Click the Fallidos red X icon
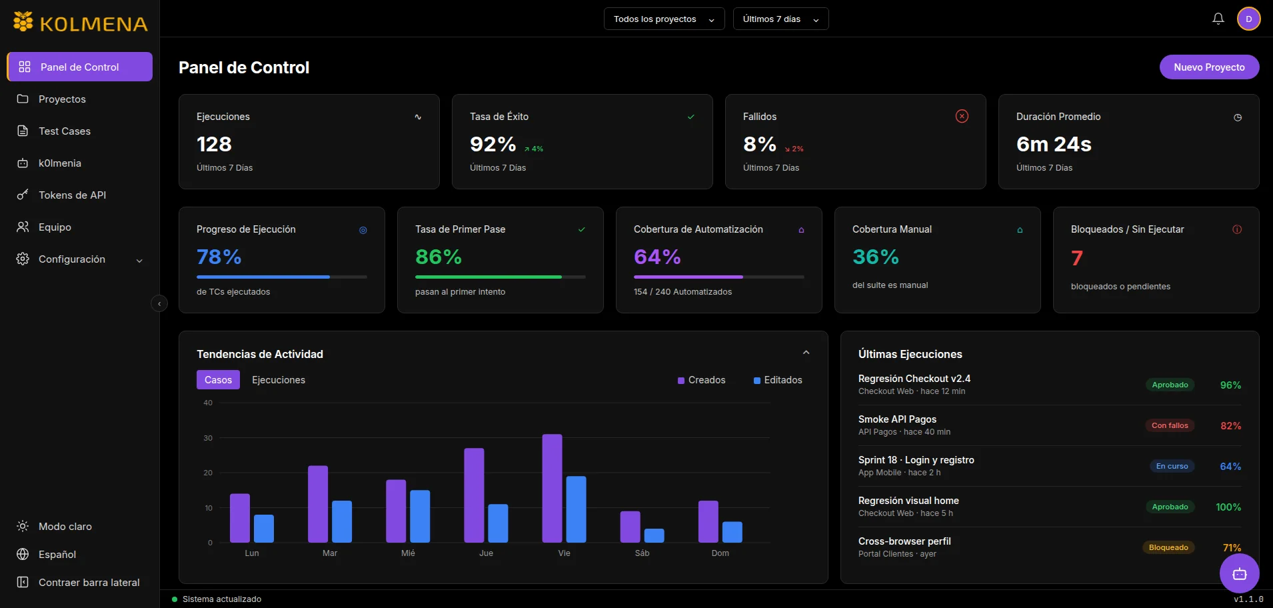1273x608 pixels. click(x=962, y=116)
